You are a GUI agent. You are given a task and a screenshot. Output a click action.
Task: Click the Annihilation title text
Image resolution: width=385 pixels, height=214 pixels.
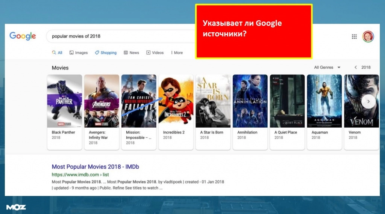tap(247, 133)
